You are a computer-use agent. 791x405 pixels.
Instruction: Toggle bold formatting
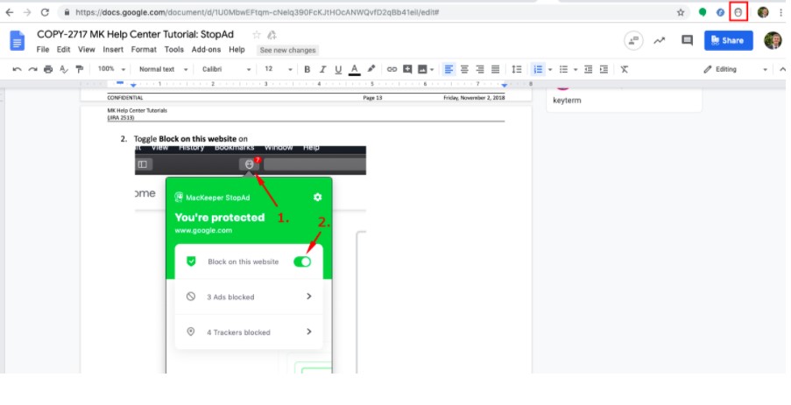[x=307, y=69]
